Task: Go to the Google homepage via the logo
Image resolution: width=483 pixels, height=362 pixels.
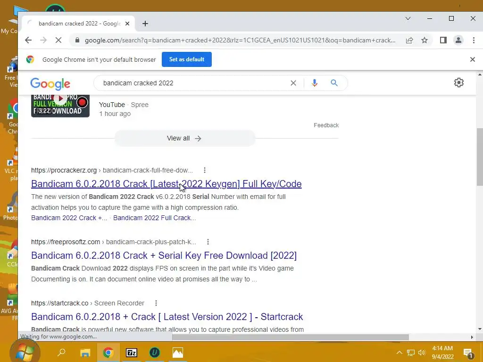Action: click(50, 84)
